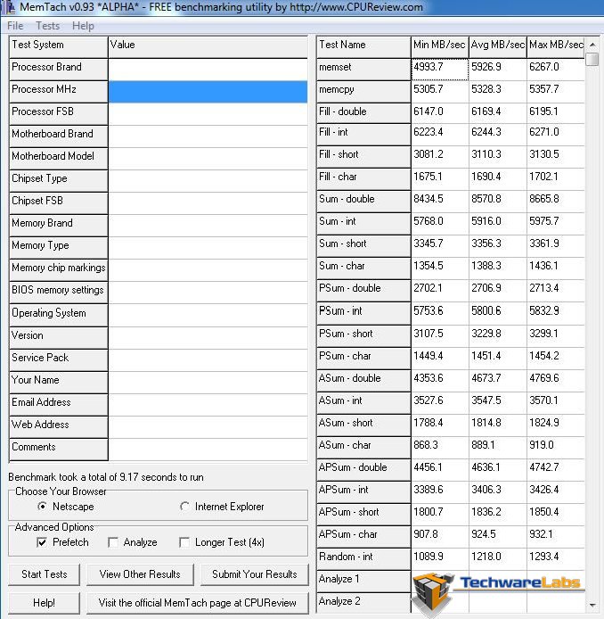604x619 pixels.
Task: Click the Processor Brand value field
Action: (x=208, y=70)
